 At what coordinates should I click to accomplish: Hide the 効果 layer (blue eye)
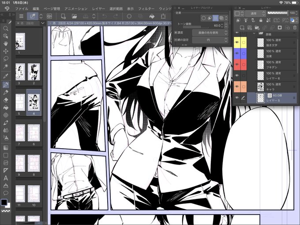(x=237, y=53)
